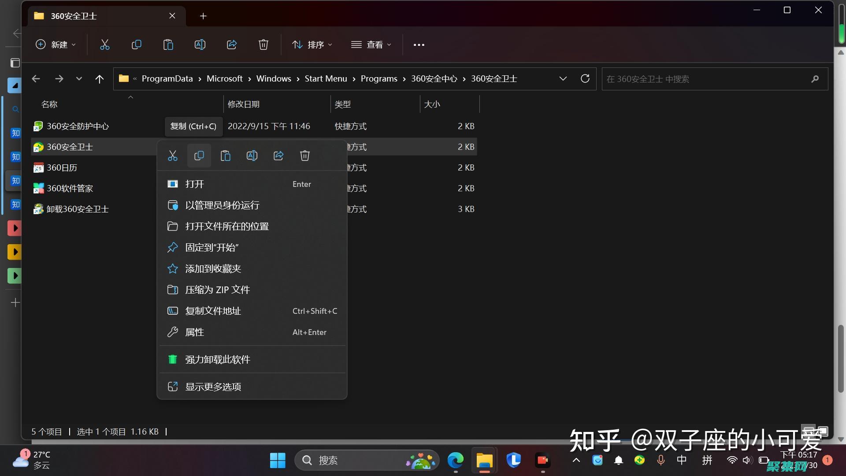Open the 排序 sort dropdown
846x476 pixels.
(312, 45)
